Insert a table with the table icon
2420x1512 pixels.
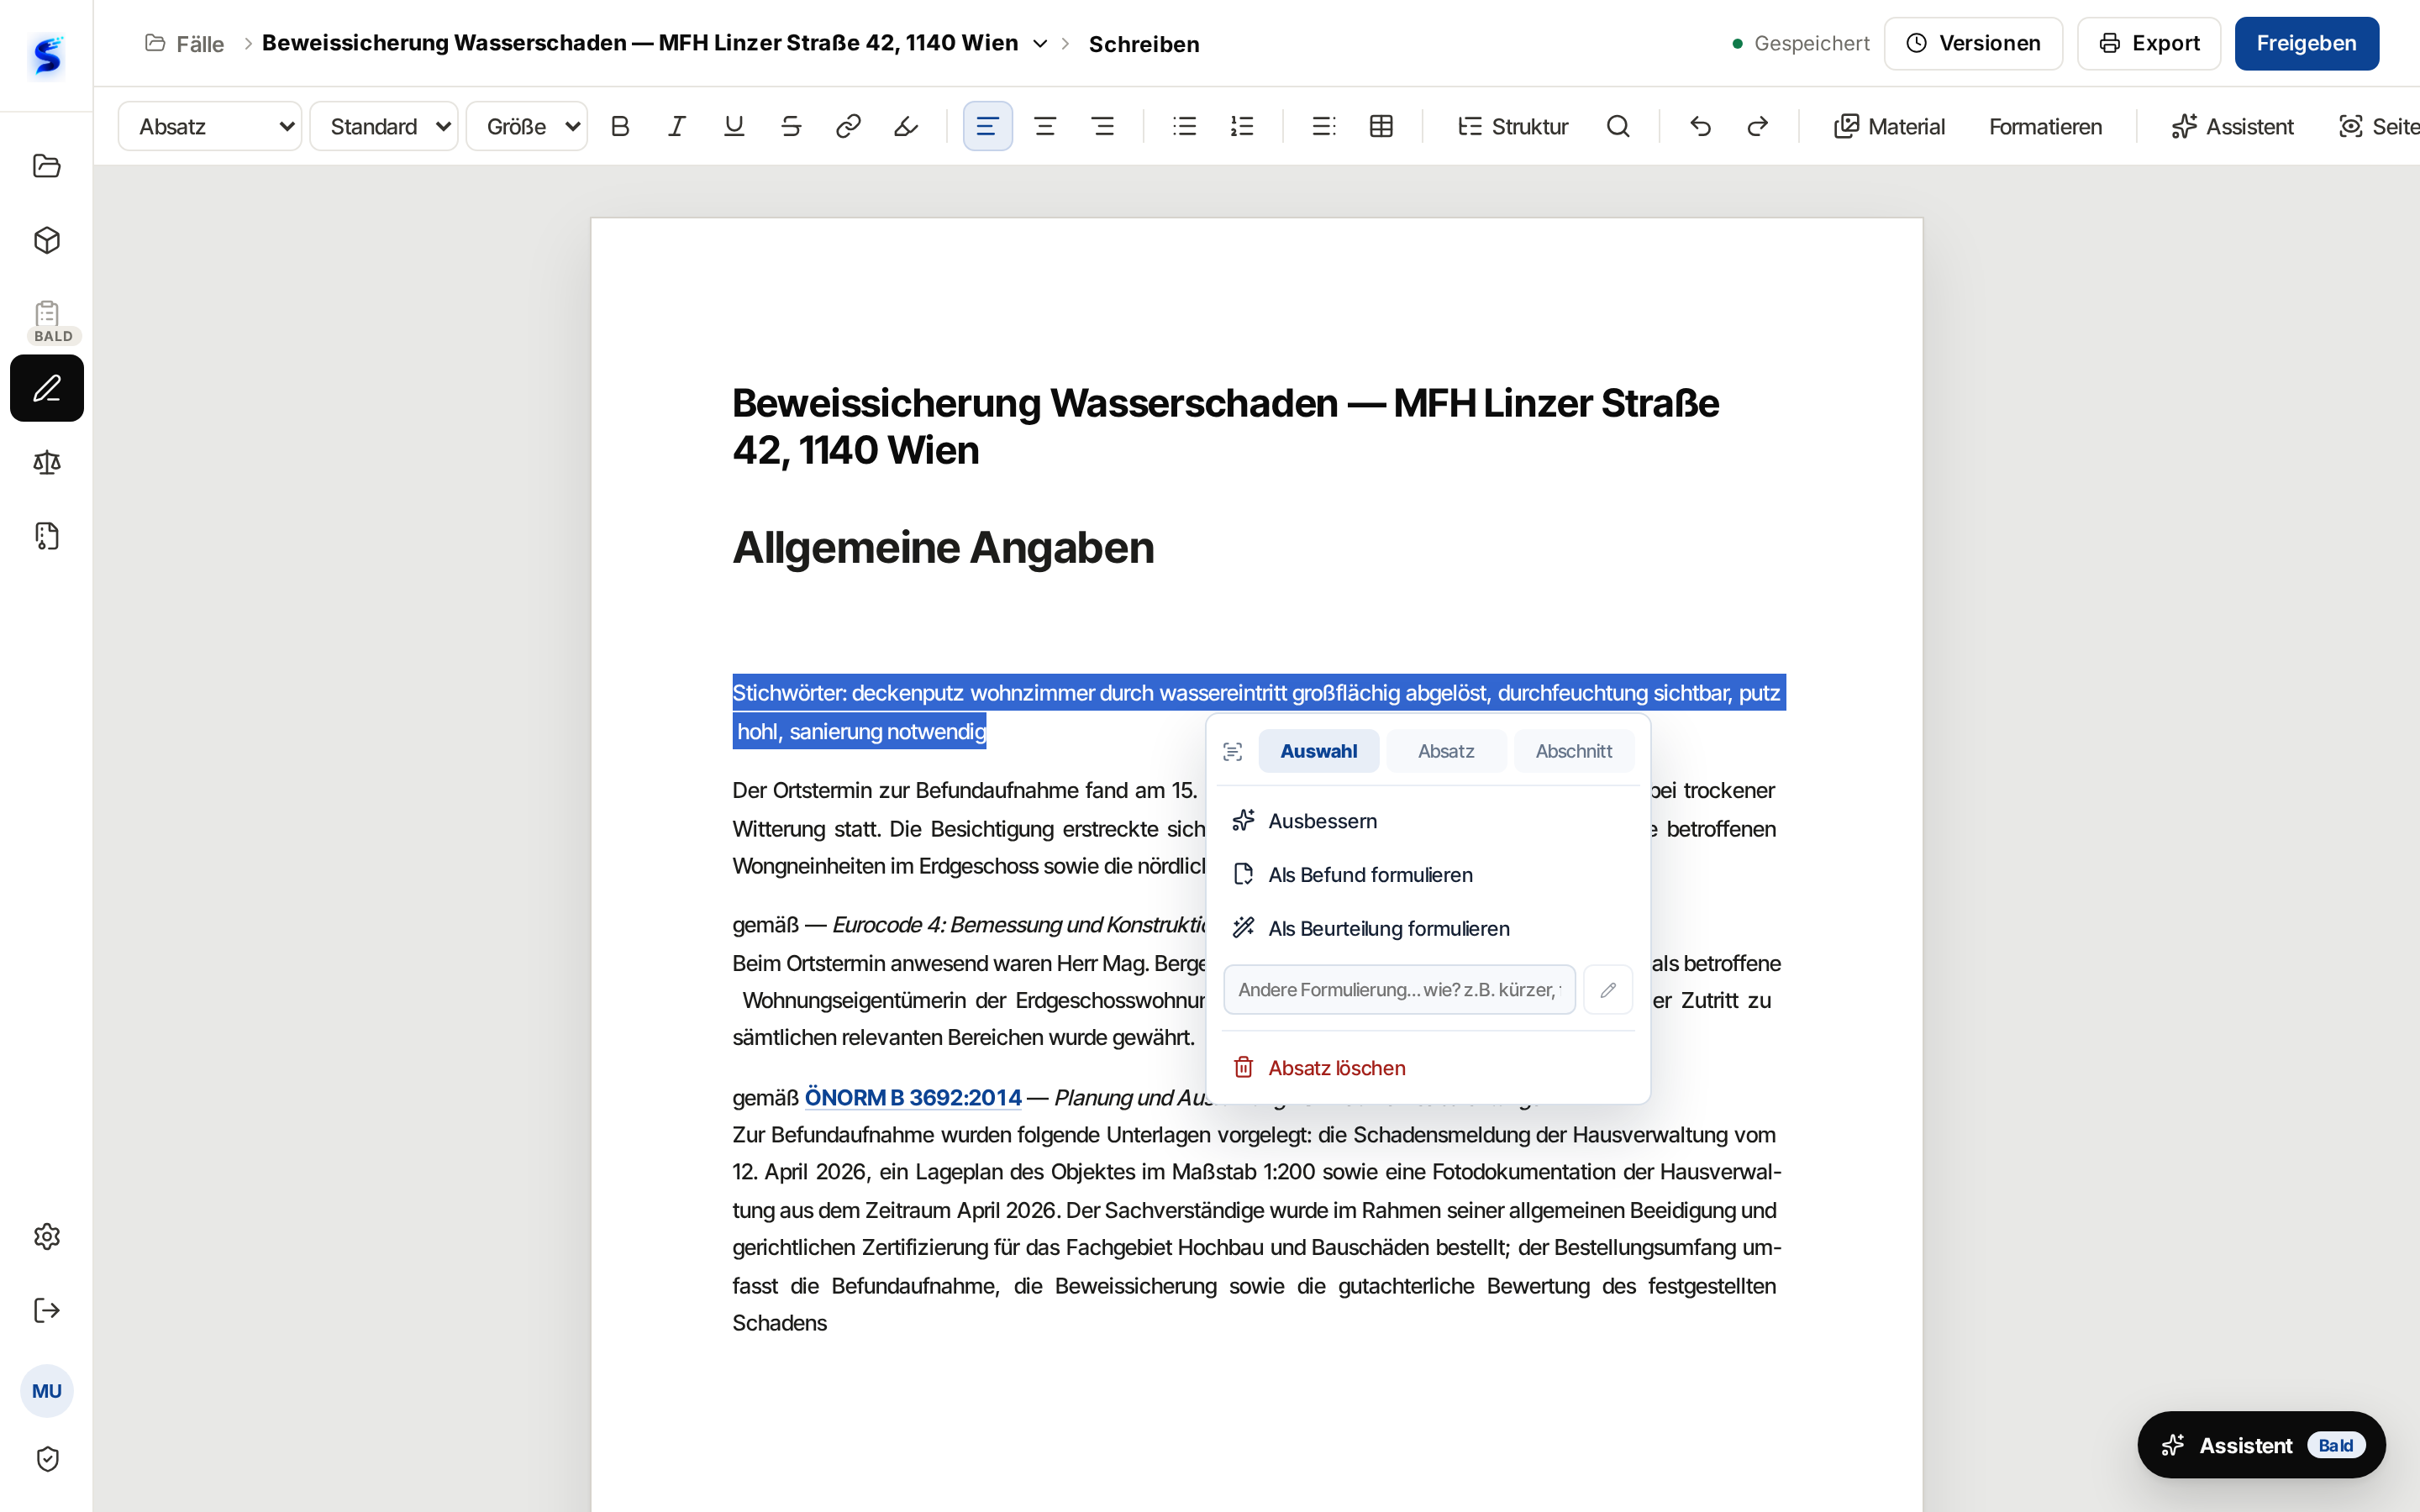pyautogui.click(x=1381, y=126)
